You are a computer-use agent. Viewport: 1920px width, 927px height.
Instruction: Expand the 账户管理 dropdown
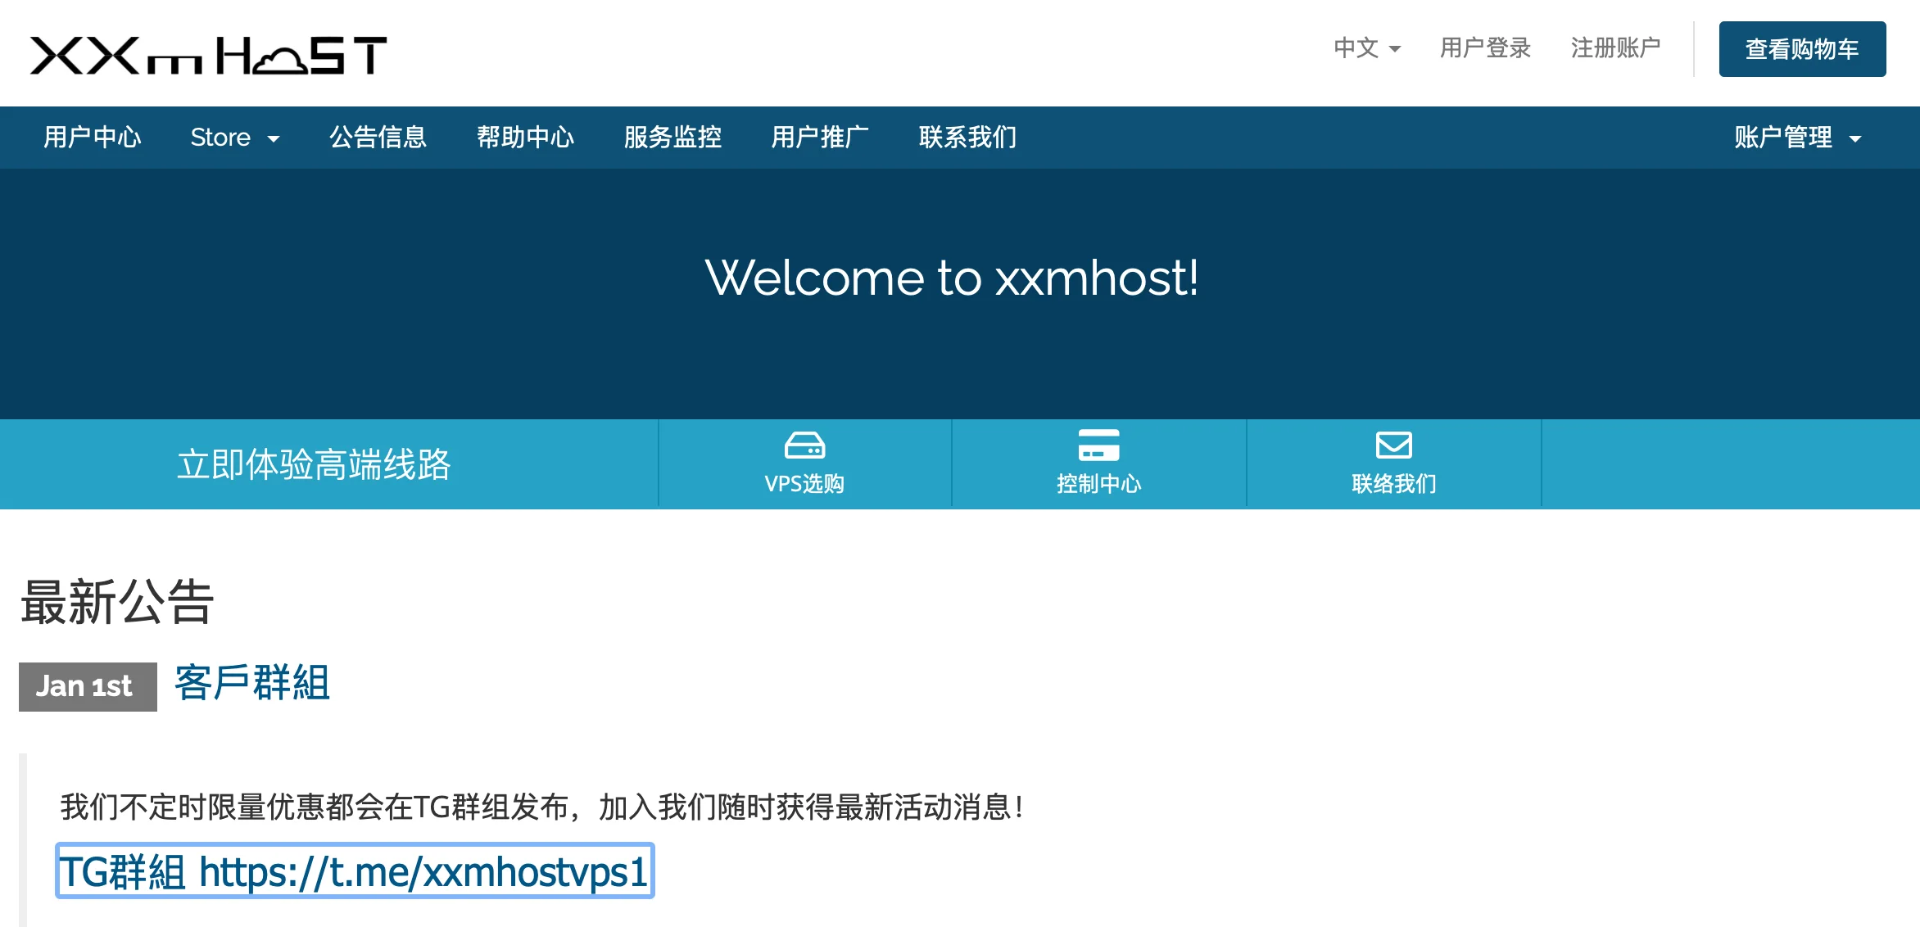pos(1797,138)
